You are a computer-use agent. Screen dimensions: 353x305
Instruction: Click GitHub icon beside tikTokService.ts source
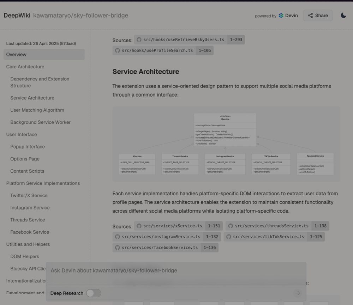pyautogui.click(x=228, y=237)
